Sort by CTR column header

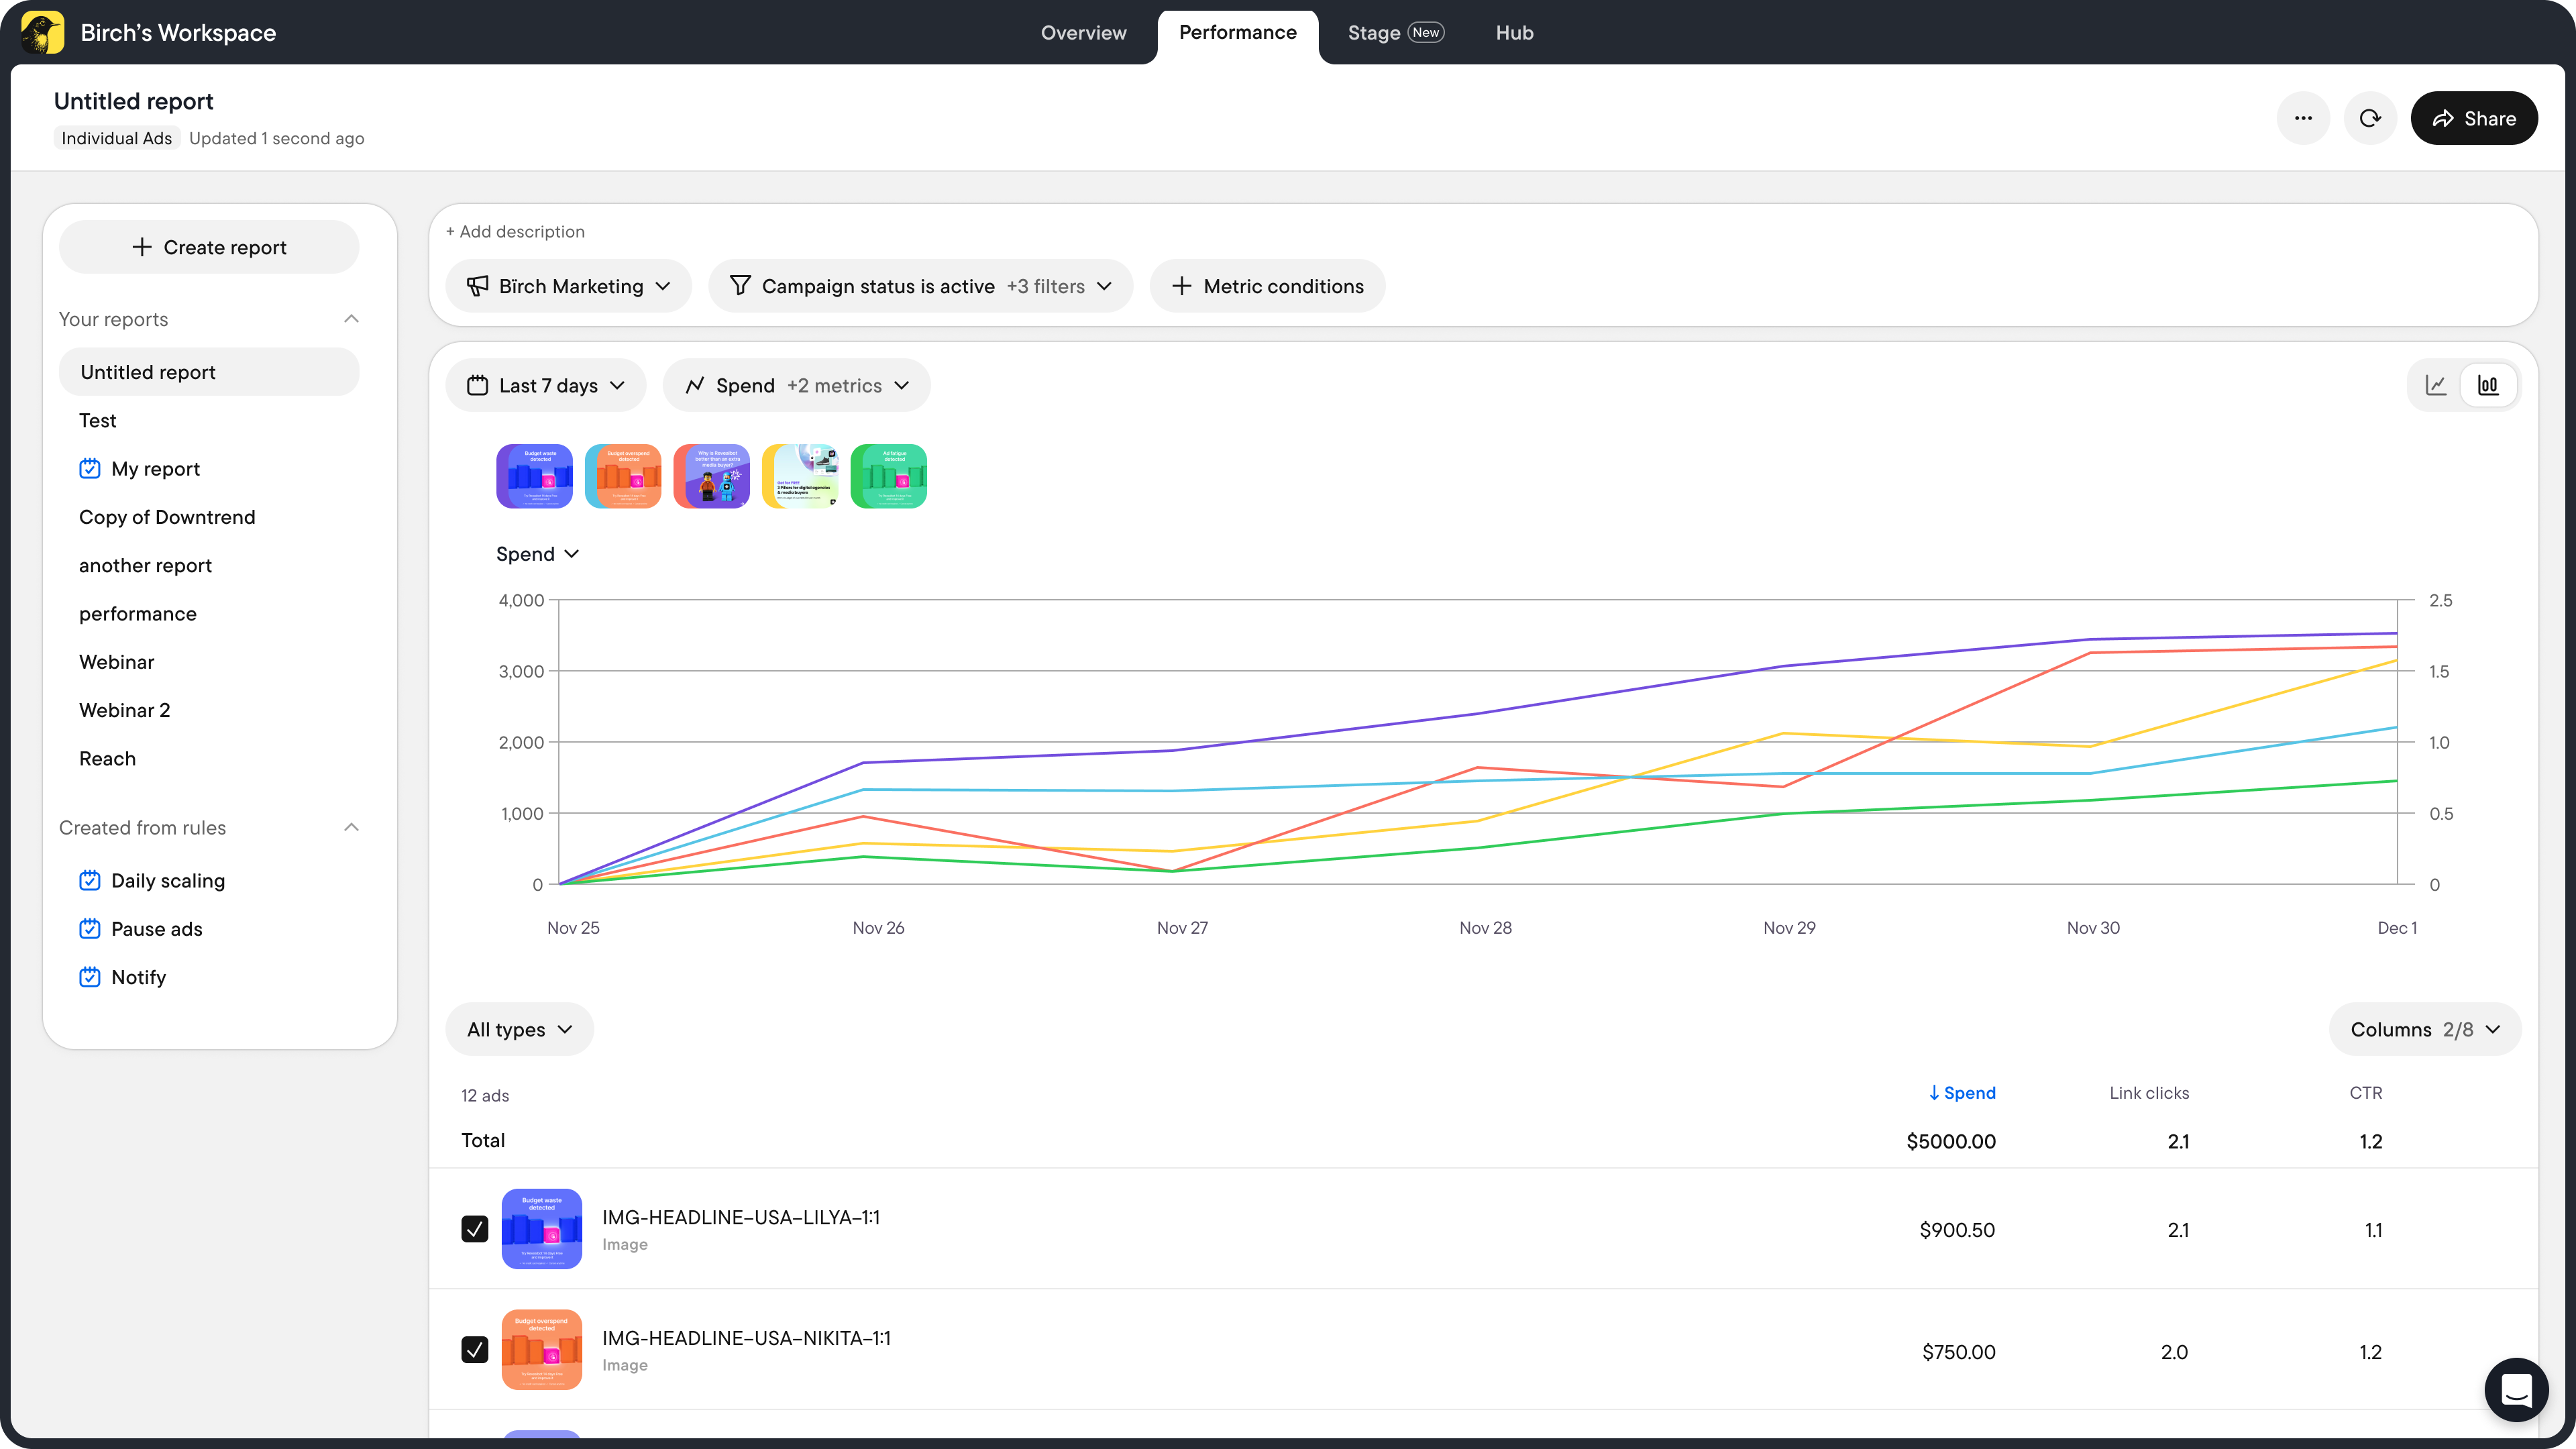tap(2365, 1093)
